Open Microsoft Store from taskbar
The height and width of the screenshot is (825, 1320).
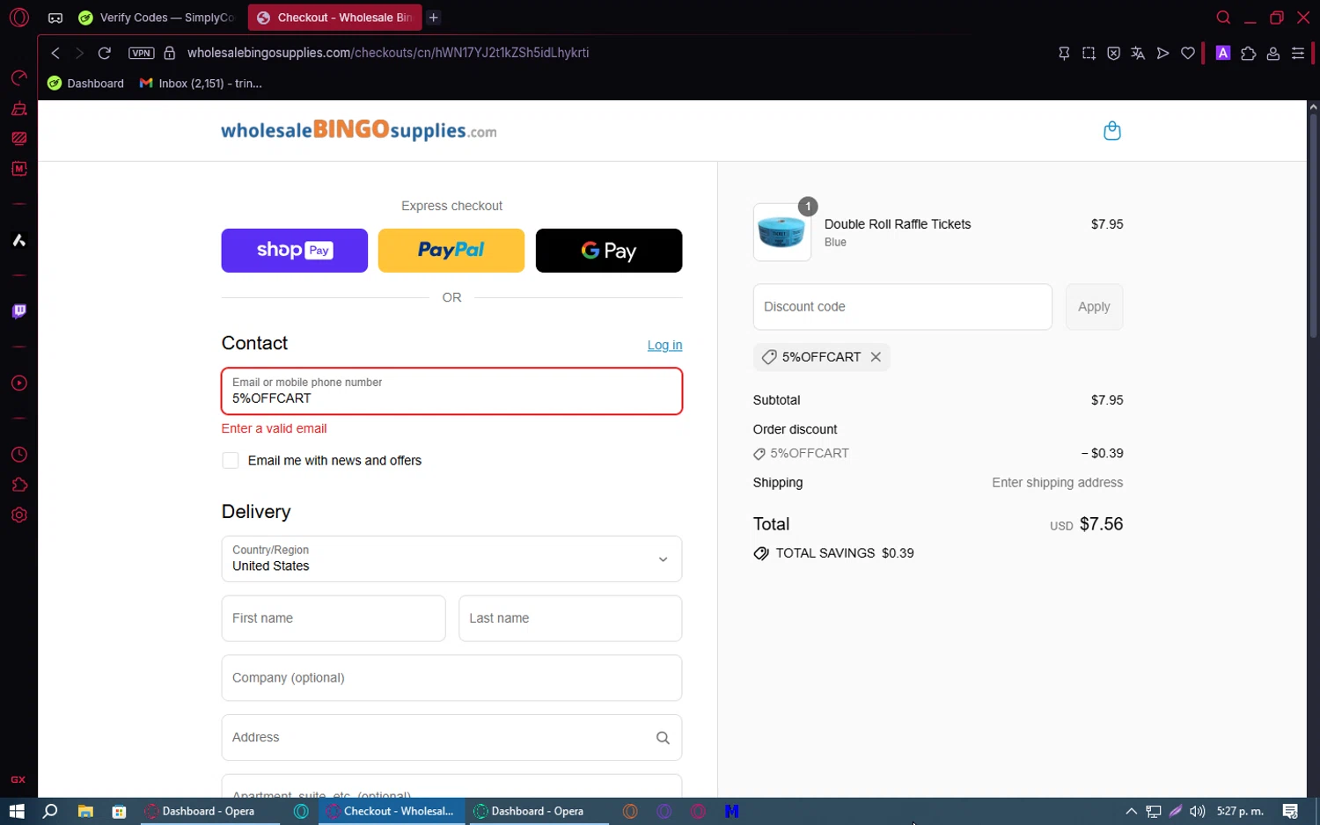click(119, 811)
